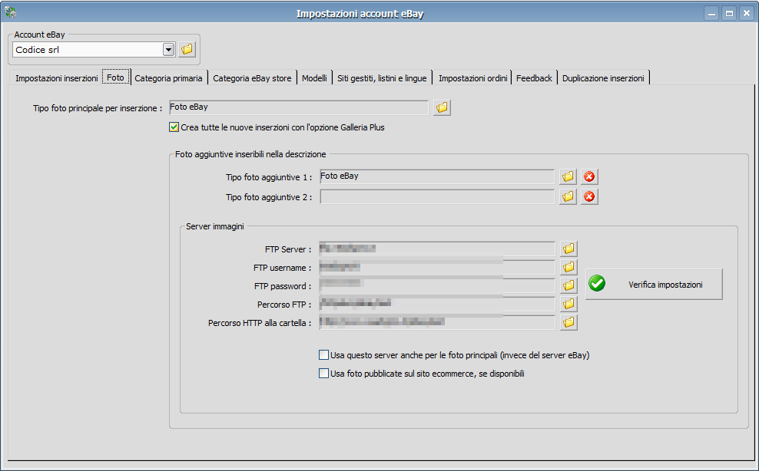Open the Duplicazione inserzioni tab

tap(603, 77)
